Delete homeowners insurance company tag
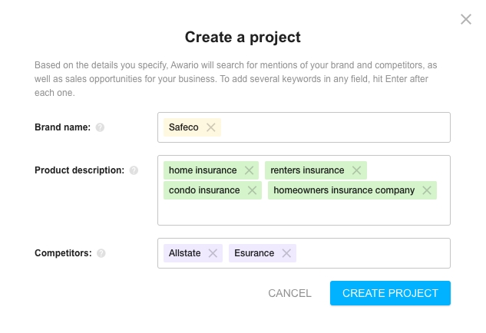The height and width of the screenshot is (333, 486). [x=427, y=190]
